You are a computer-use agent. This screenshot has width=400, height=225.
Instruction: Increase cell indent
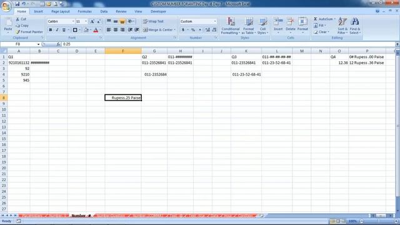[137, 30]
